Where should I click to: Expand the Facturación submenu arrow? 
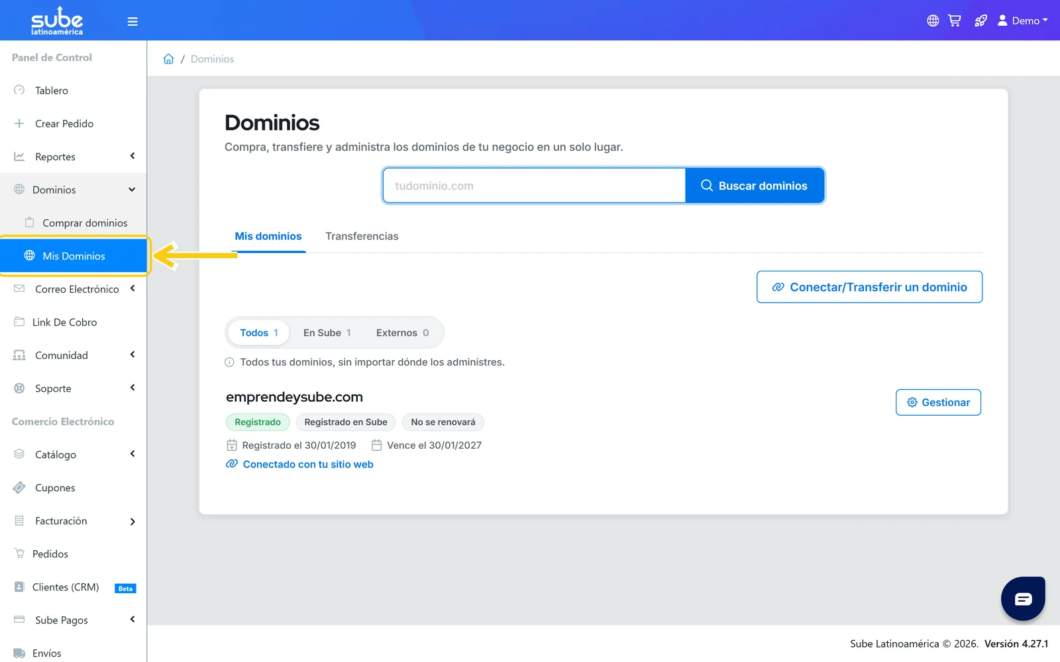coord(132,522)
